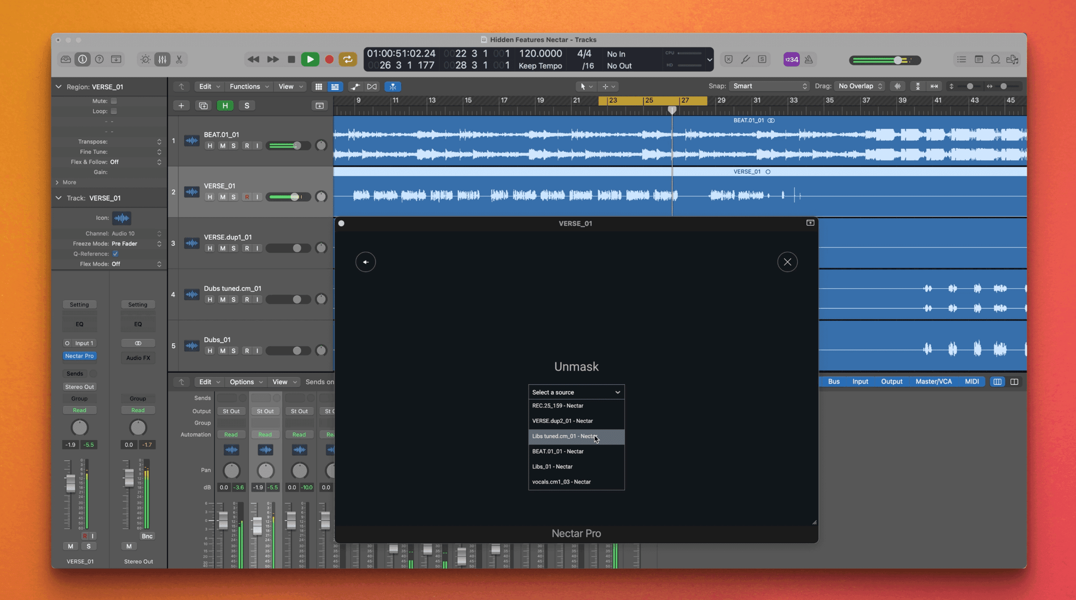1076x600 pixels.
Task: Open the List Editors icon
Action: (x=961, y=59)
